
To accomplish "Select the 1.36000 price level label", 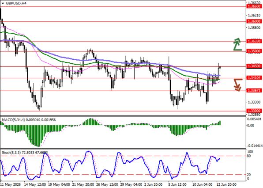I will pyautogui.click(x=254, y=21).
